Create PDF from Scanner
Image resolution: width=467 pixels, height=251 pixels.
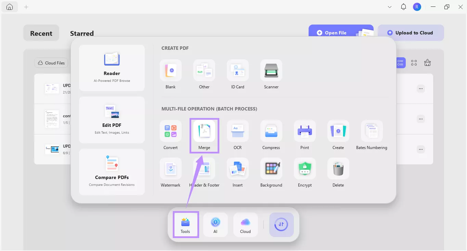pos(271,75)
